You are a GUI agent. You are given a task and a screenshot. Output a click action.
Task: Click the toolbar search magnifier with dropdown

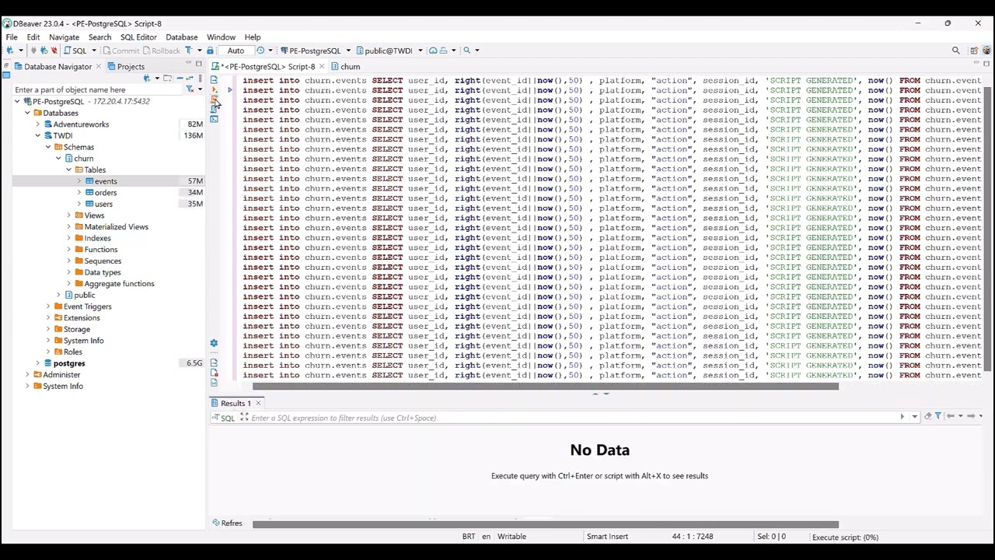click(468, 51)
